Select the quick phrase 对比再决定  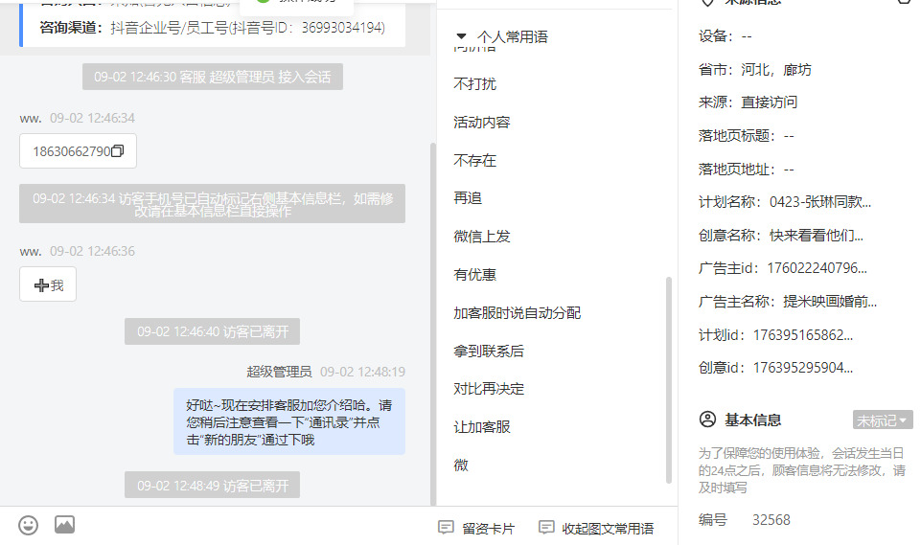click(489, 389)
